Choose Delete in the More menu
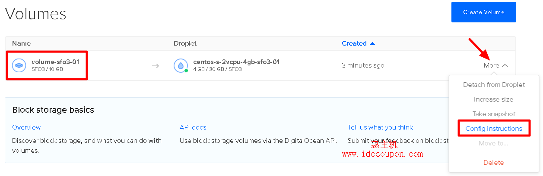The width and height of the screenshot is (543, 176). click(x=493, y=163)
